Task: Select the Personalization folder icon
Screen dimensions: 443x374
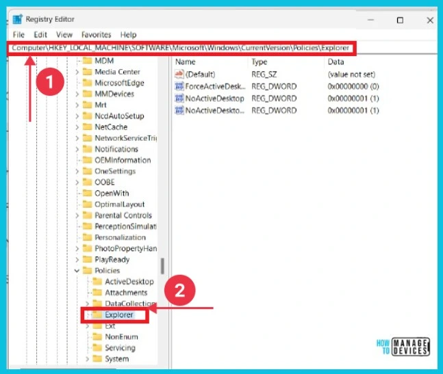Action: tap(88, 237)
